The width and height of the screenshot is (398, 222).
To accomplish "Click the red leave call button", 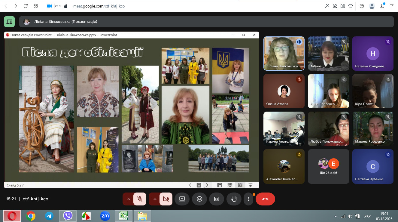I will pyautogui.click(x=265, y=199).
